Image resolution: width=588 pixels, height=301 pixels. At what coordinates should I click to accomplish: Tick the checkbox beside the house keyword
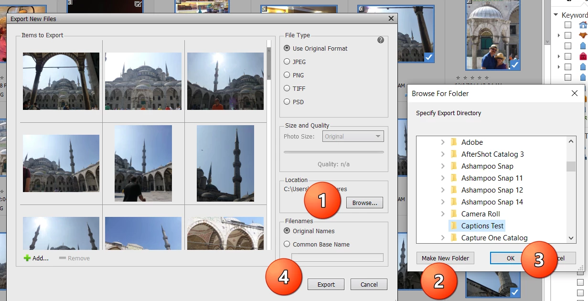pos(568,25)
